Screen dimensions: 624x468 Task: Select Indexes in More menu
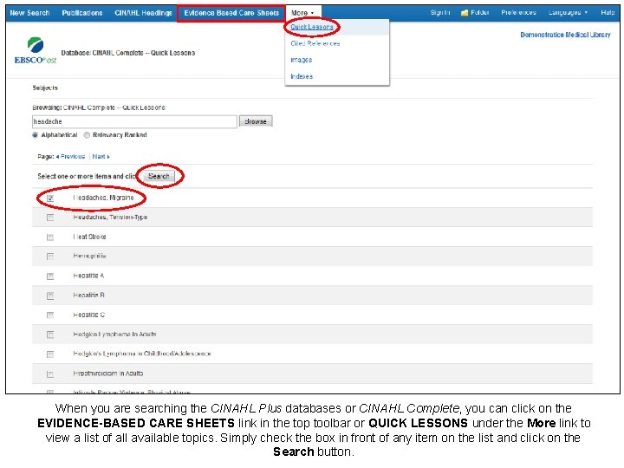[x=302, y=76]
